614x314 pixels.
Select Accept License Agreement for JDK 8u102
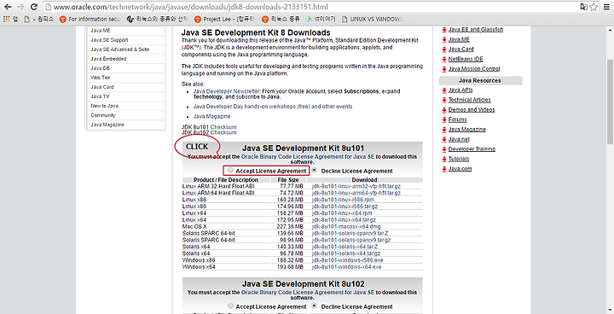click(230, 306)
